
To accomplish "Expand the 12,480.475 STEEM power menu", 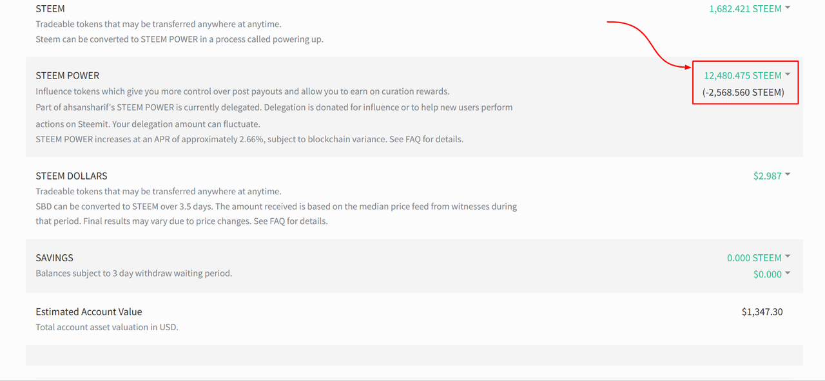I will pos(742,75).
